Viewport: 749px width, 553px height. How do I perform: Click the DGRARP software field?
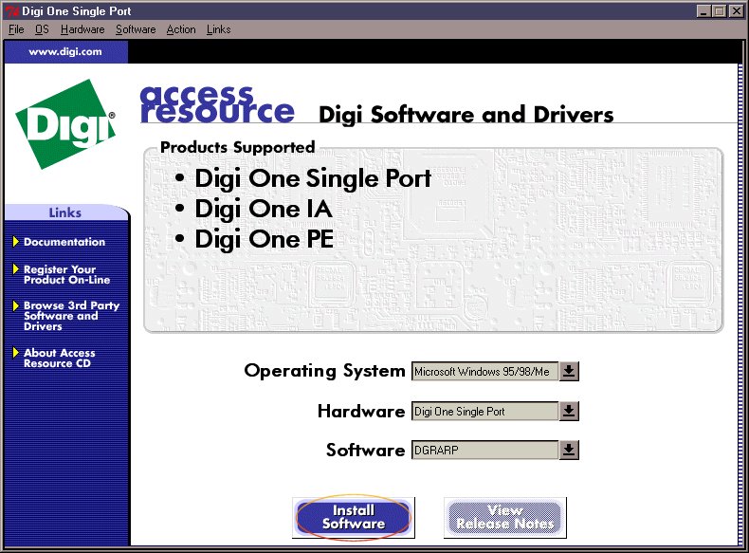click(484, 451)
